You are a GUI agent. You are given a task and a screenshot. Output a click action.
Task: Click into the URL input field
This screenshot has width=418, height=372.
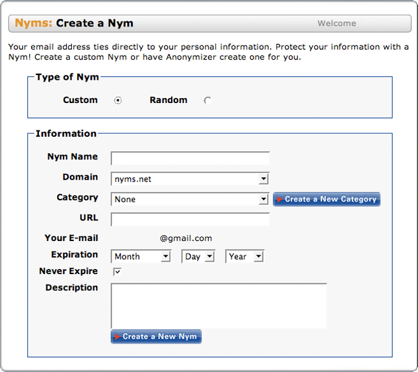[x=190, y=219]
